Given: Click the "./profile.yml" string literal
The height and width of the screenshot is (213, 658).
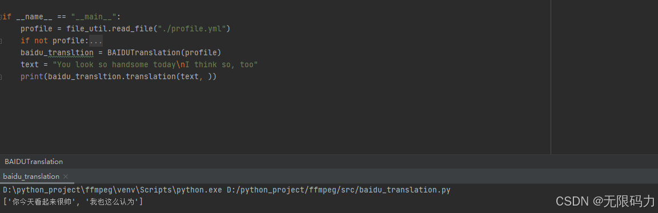Looking at the screenshot, I should click(x=192, y=29).
